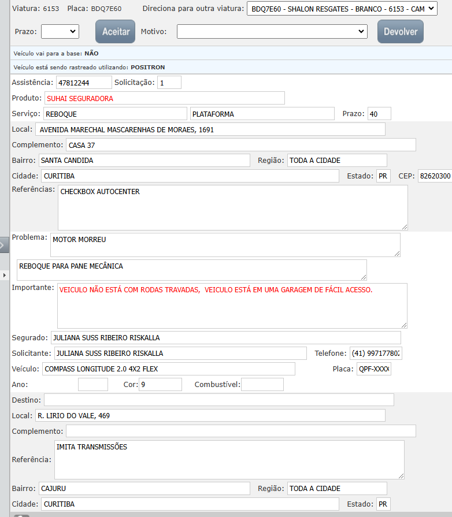Open the Prazo dropdown

tap(60, 32)
